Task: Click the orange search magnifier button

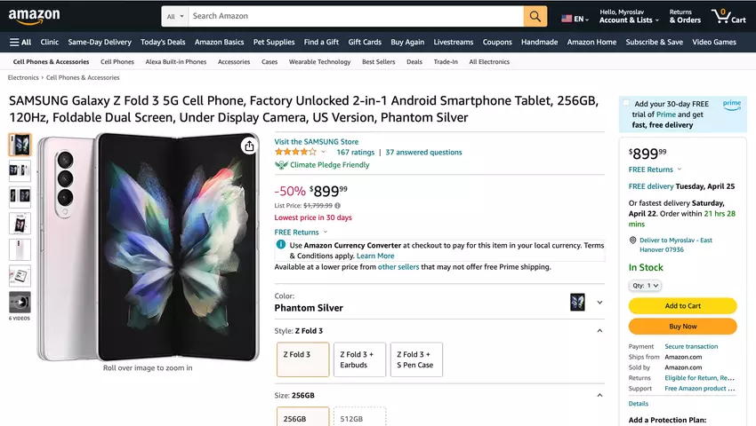Action: pos(535,16)
